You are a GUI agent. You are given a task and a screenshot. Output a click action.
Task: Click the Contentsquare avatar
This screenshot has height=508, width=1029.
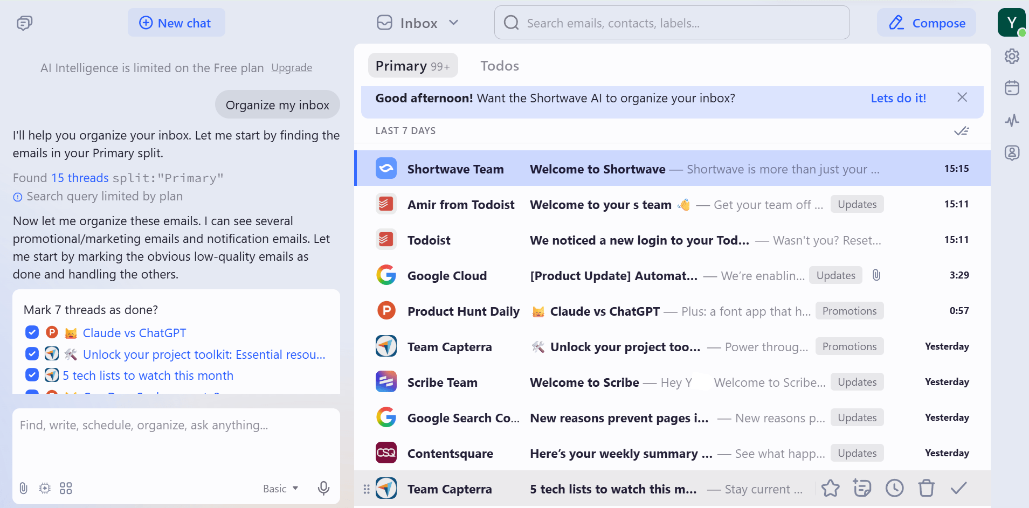386,453
